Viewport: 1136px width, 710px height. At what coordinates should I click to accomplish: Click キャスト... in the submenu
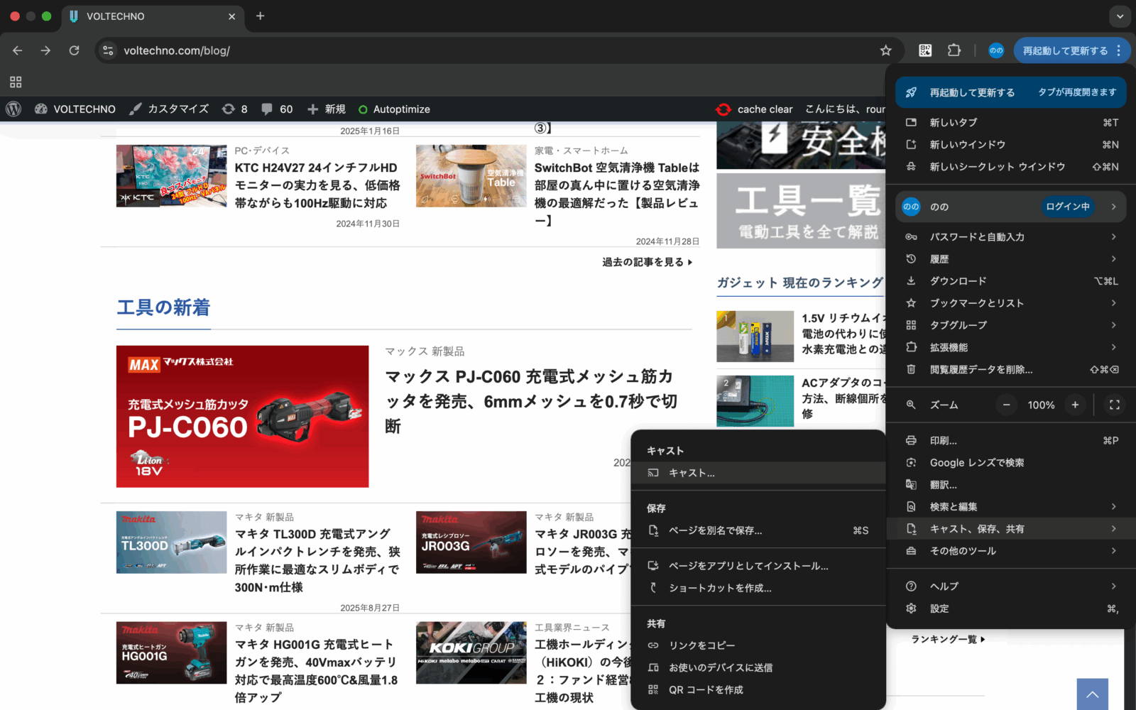[758, 473]
